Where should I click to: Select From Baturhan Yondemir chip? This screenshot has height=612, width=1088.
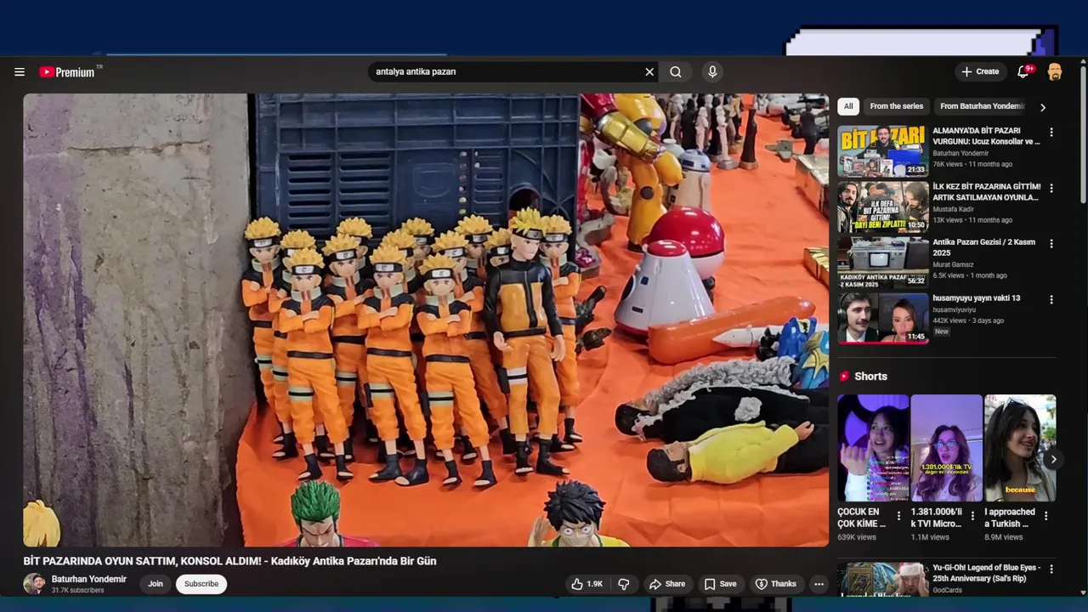click(983, 106)
